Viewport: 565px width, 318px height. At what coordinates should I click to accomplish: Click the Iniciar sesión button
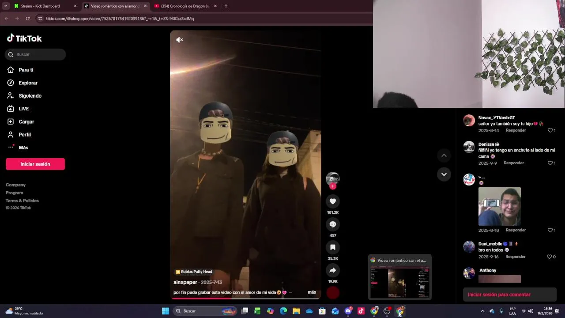pyautogui.click(x=35, y=164)
